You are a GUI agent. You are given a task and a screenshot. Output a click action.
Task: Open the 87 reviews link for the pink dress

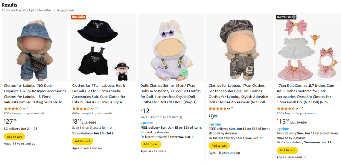coord(301,108)
